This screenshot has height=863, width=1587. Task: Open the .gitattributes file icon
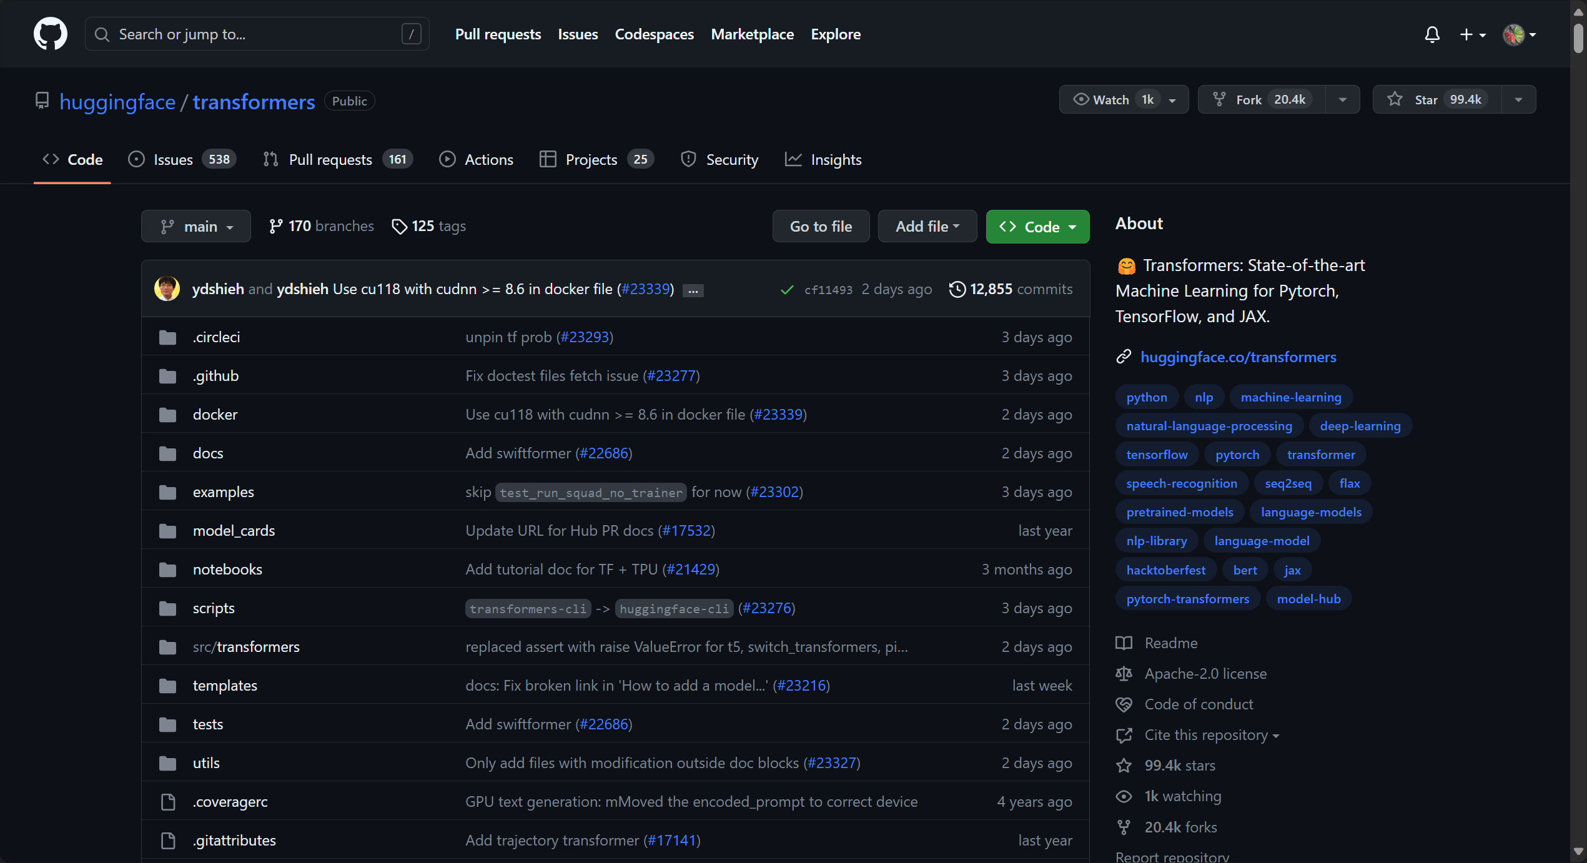(x=168, y=841)
